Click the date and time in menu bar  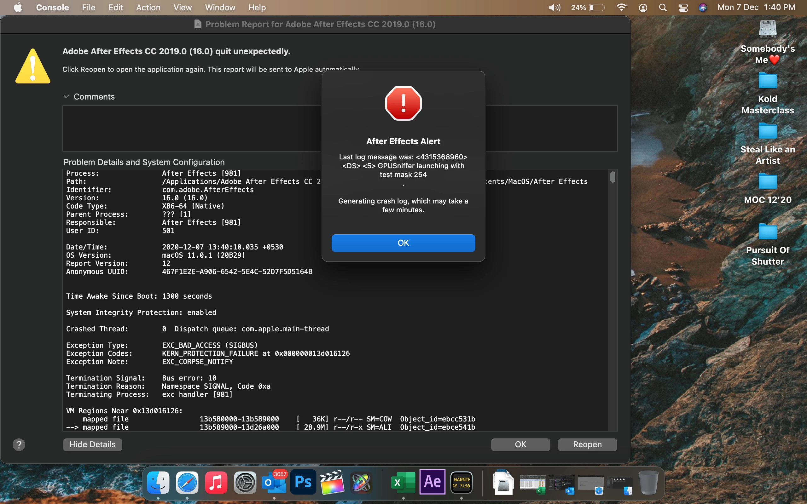pyautogui.click(x=756, y=7)
